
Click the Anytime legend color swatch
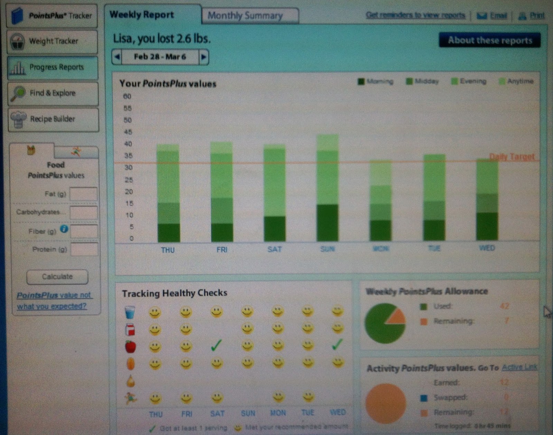[502, 82]
